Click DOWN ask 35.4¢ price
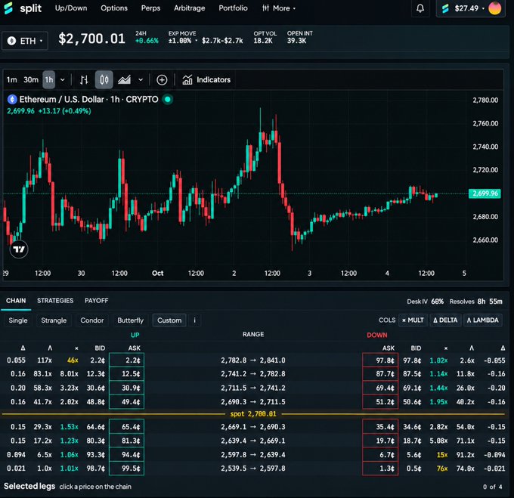The width and height of the screenshot is (514, 498). (380, 426)
